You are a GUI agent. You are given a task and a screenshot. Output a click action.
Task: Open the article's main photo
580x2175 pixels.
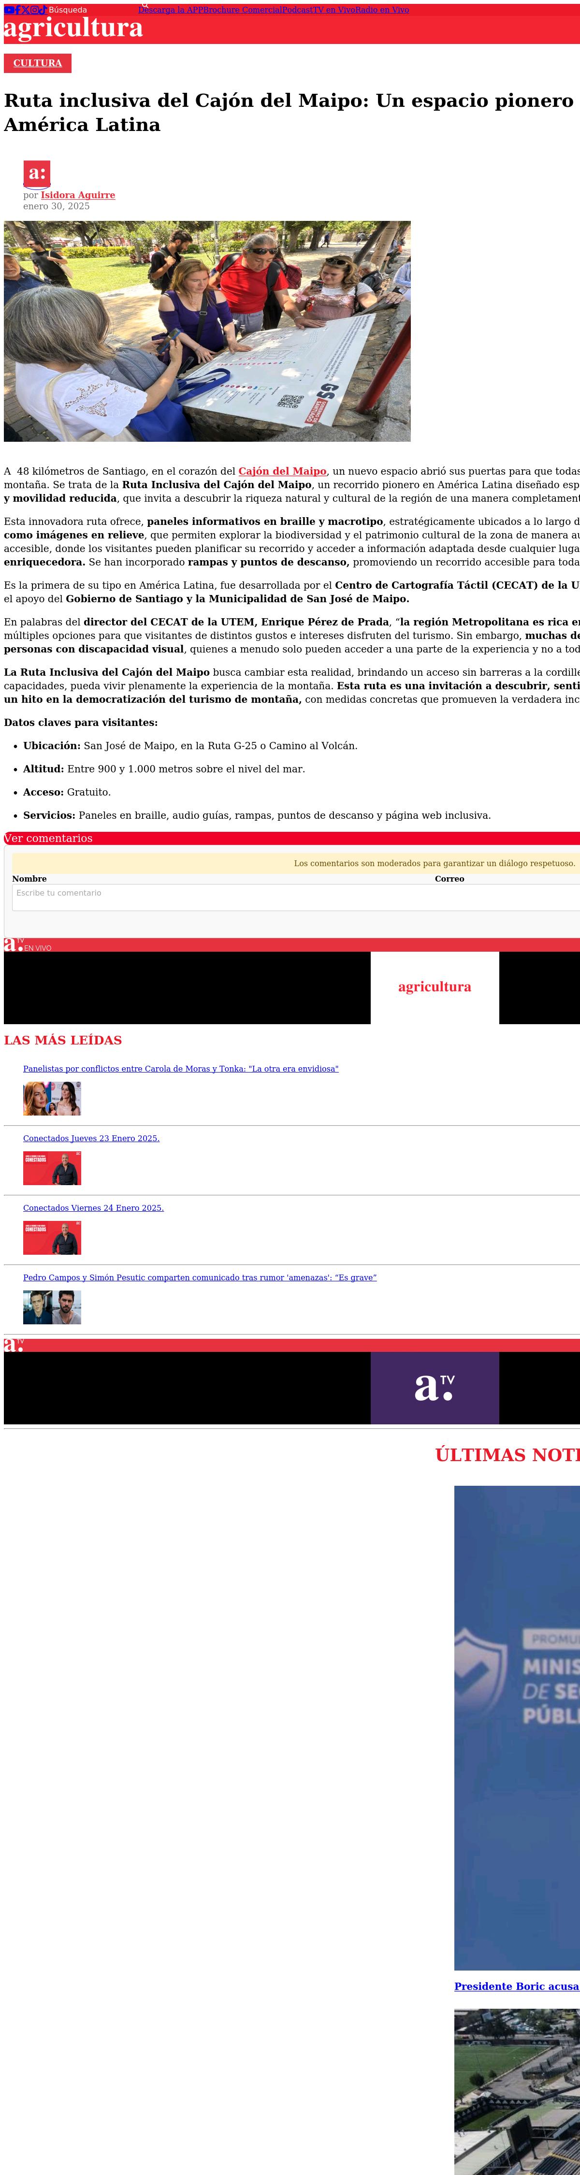(207, 331)
